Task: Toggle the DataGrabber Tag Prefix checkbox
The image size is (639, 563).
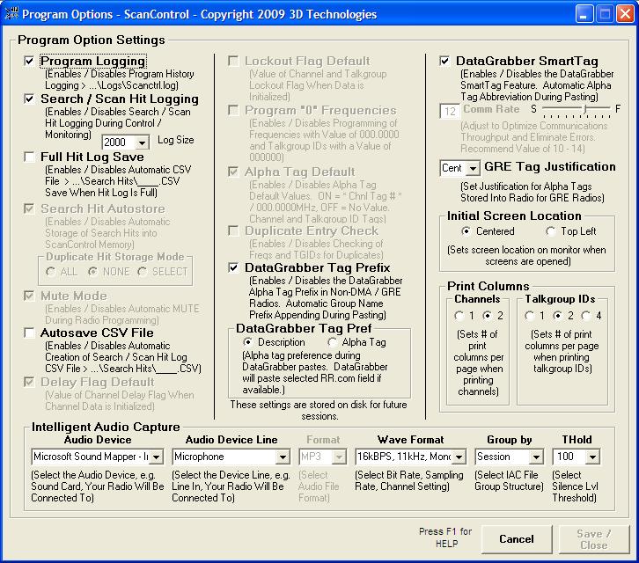Action: coord(233,267)
